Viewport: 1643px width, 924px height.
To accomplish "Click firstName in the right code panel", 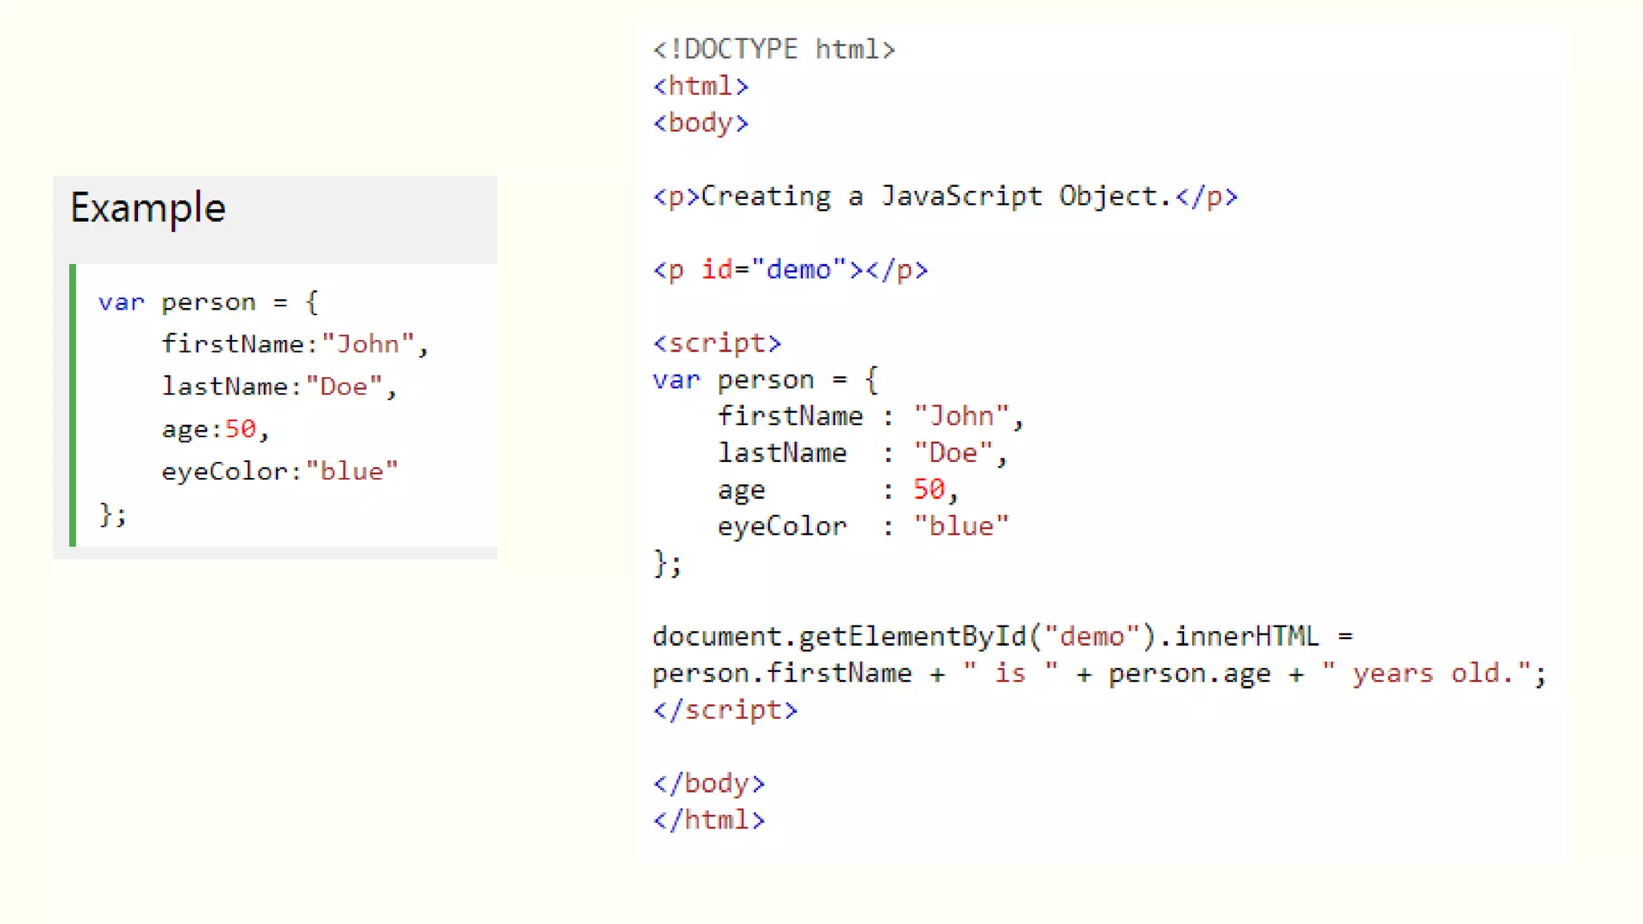I will (x=789, y=416).
